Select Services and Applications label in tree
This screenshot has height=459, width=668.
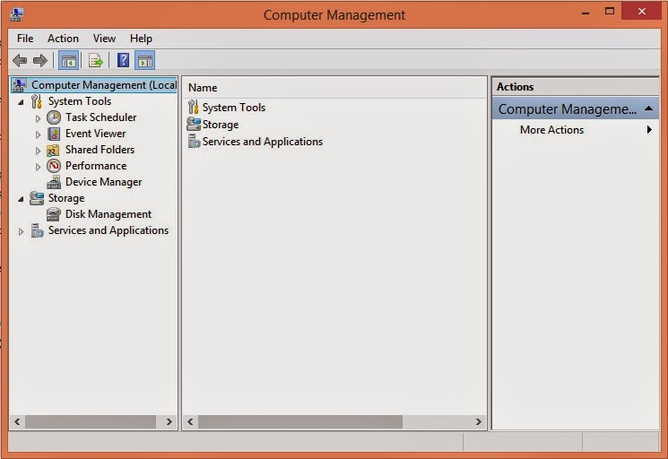108,230
